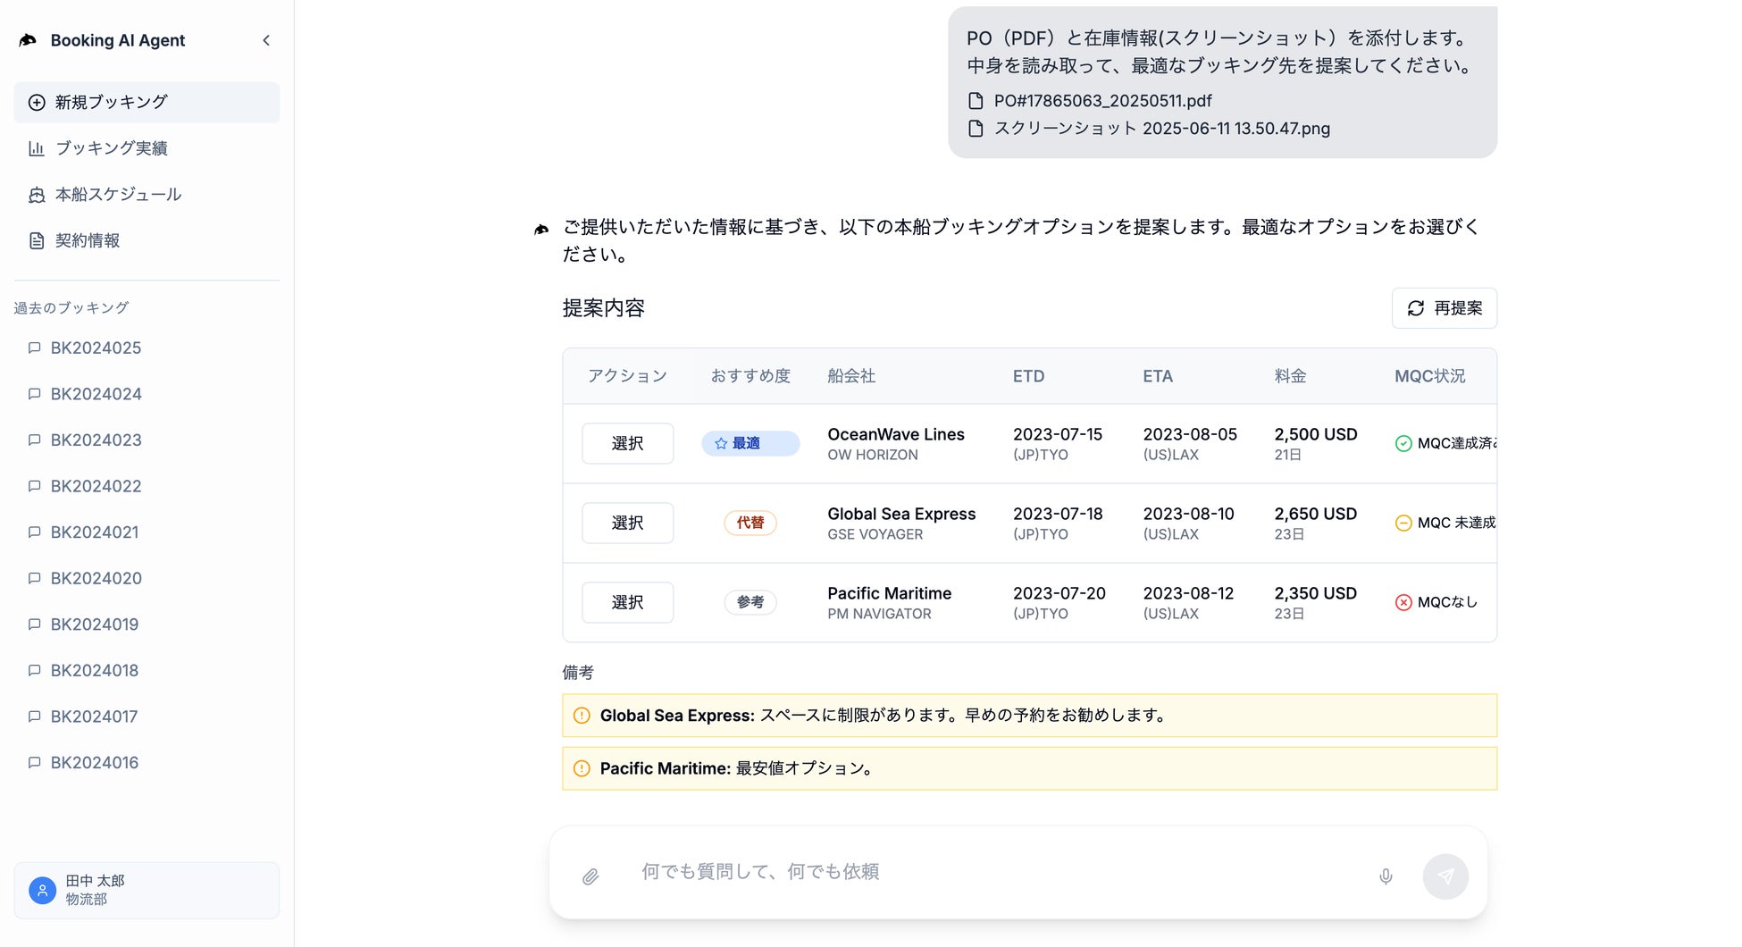Click the green MQC達成済 check icon
1742x947 pixels.
[x=1403, y=443]
